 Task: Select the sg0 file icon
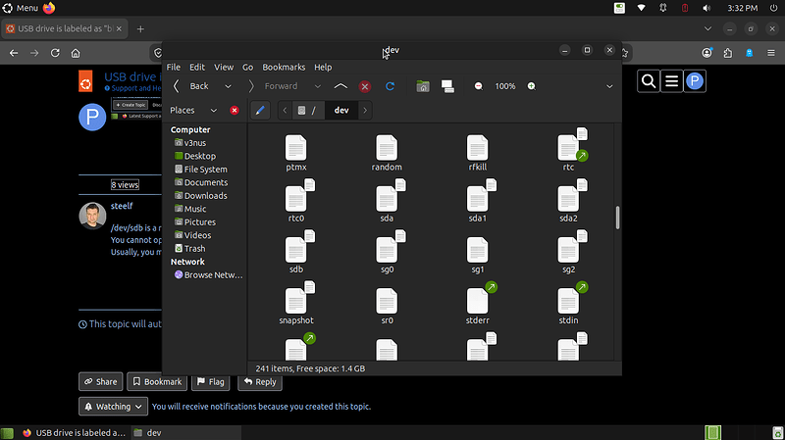tap(387, 252)
